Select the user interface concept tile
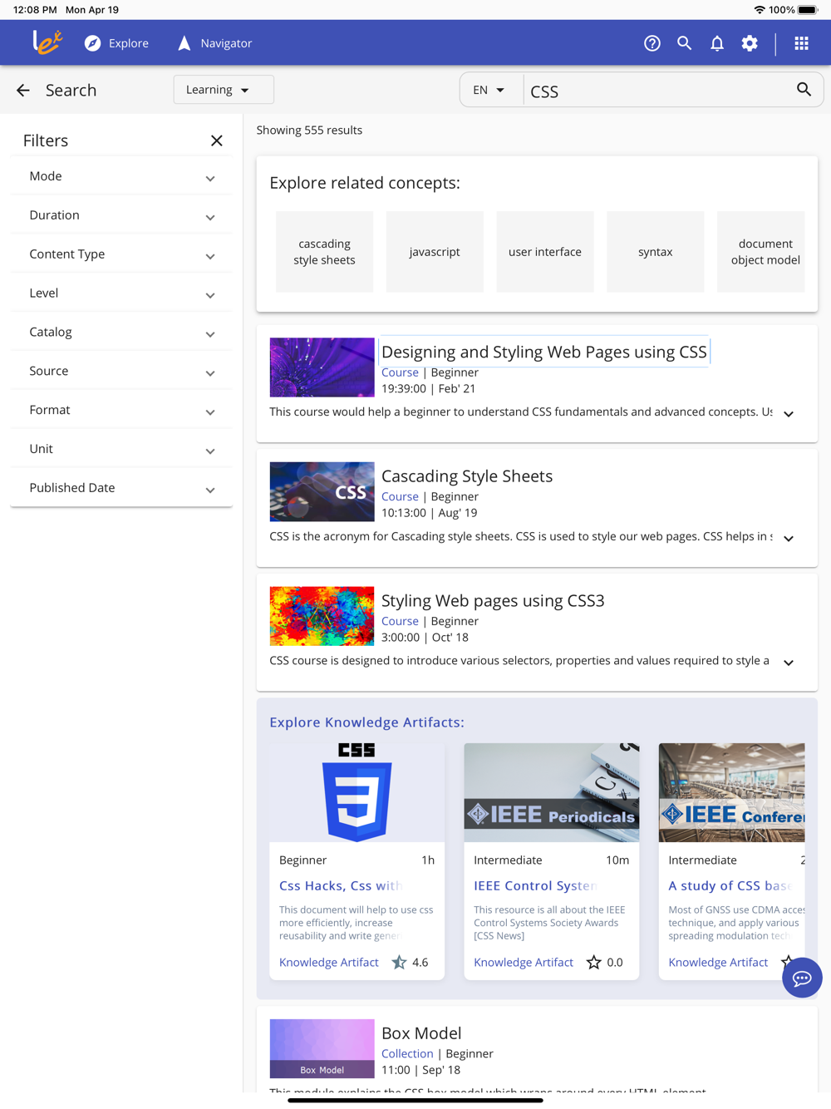This screenshot has width=831, height=1109. tap(545, 252)
